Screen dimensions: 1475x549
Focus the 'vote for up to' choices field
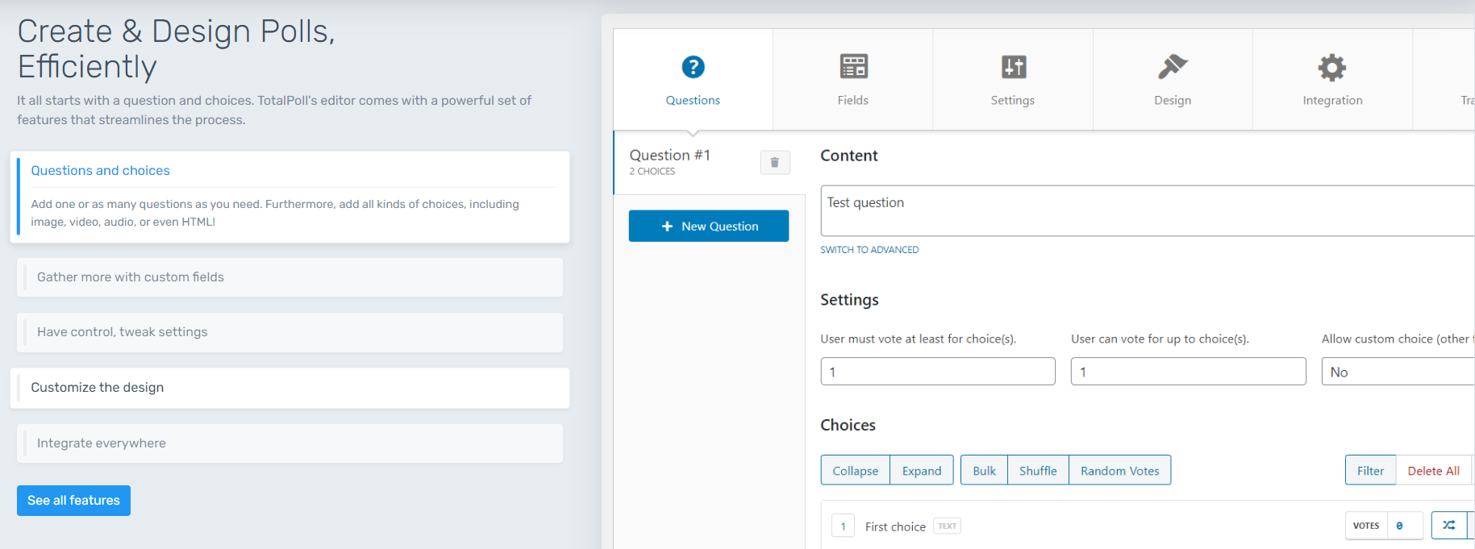[x=1188, y=372]
